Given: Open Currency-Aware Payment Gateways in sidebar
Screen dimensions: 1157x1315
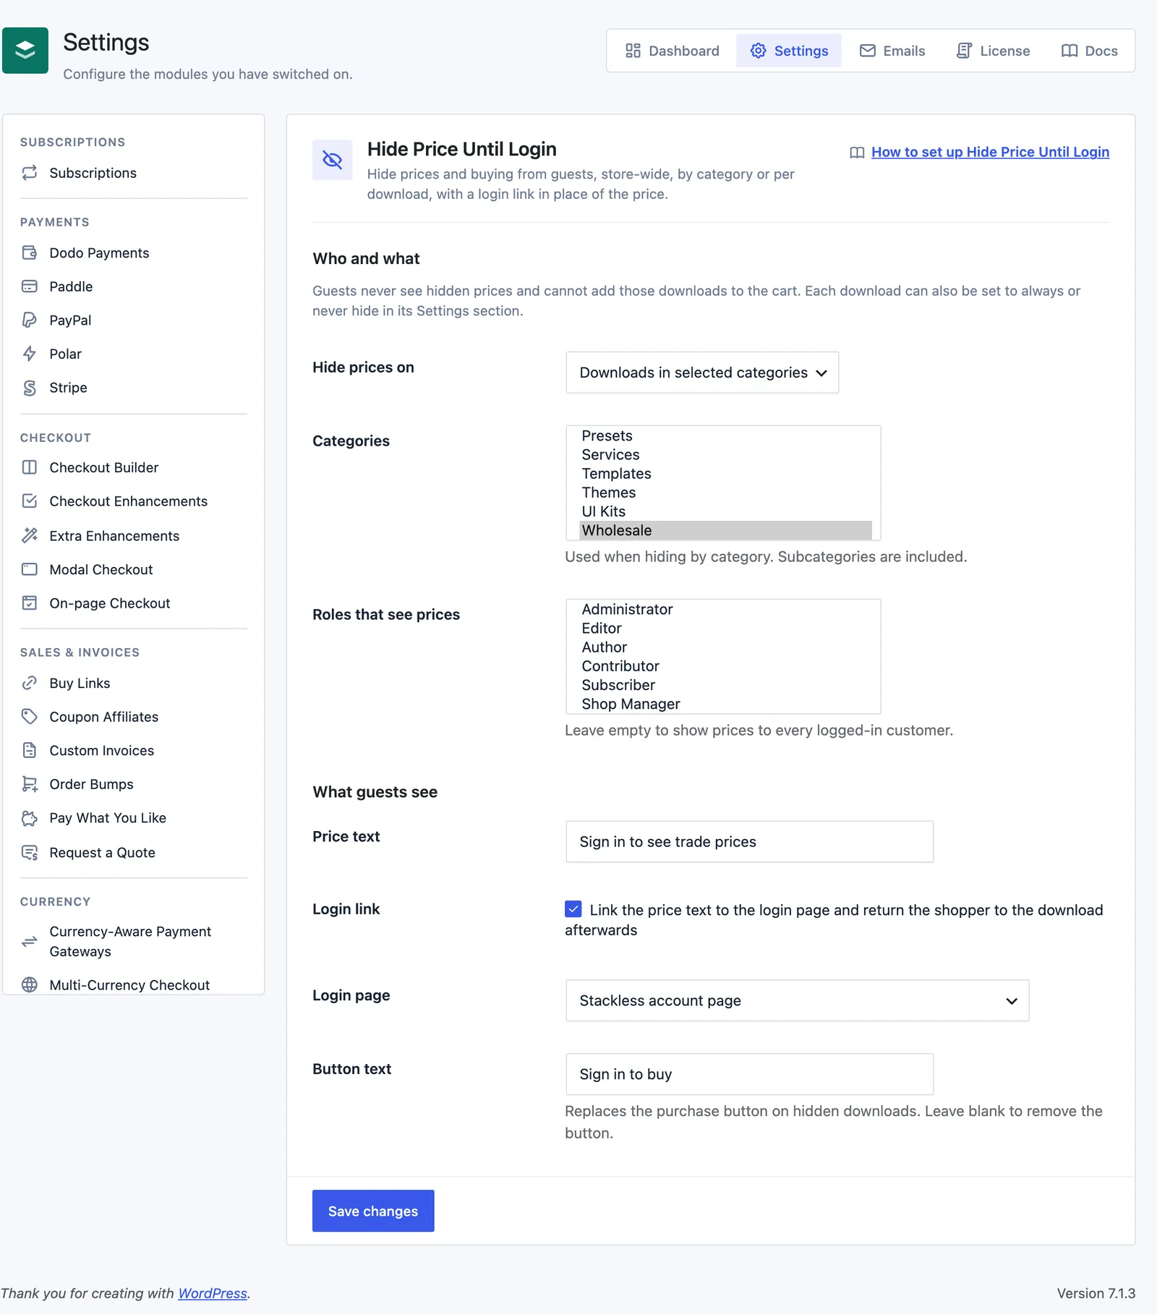Looking at the screenshot, I should click(x=130, y=941).
